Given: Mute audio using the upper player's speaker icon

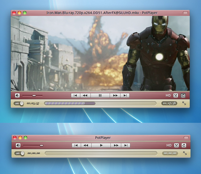Looking at the screenshot, I should [x=17, y=96].
